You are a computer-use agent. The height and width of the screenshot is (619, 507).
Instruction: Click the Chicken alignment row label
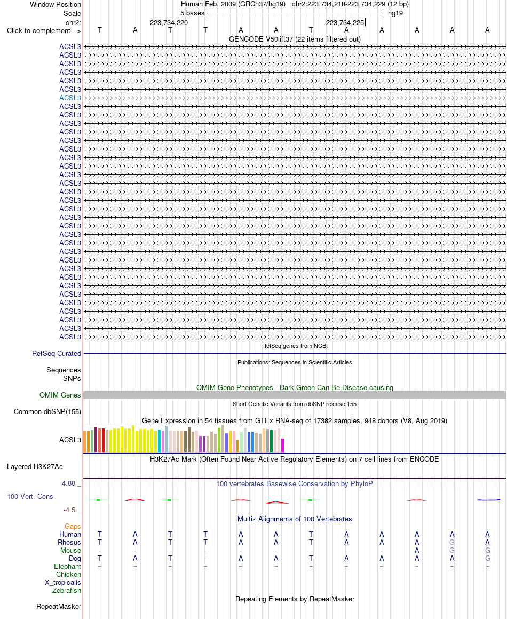(68, 574)
